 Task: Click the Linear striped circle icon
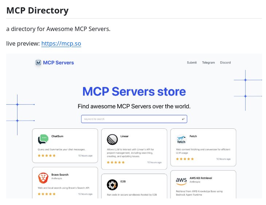pos(112,139)
